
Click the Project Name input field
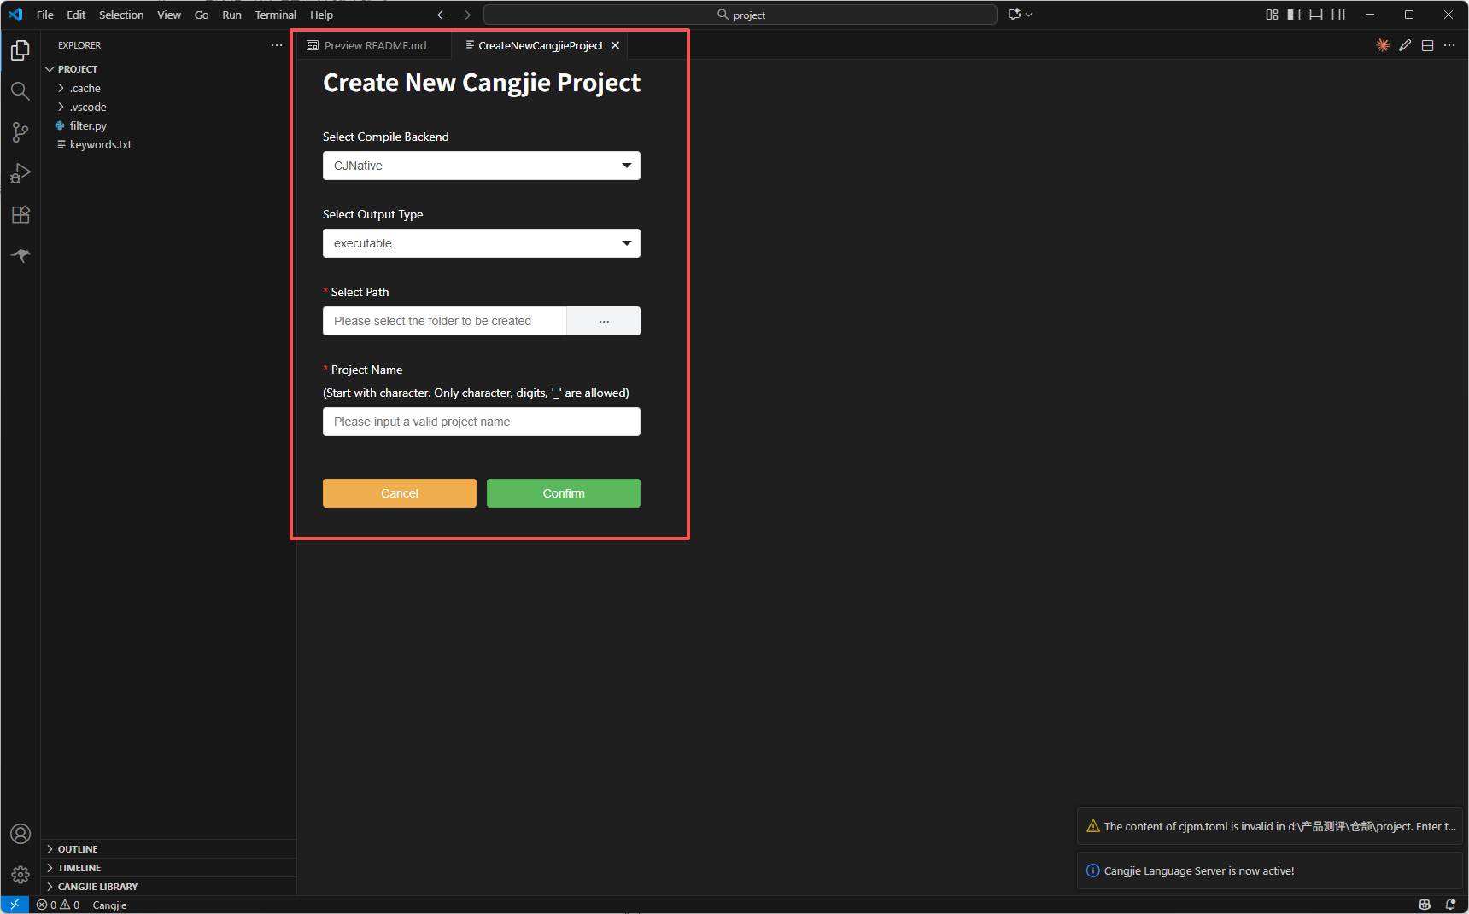click(482, 422)
